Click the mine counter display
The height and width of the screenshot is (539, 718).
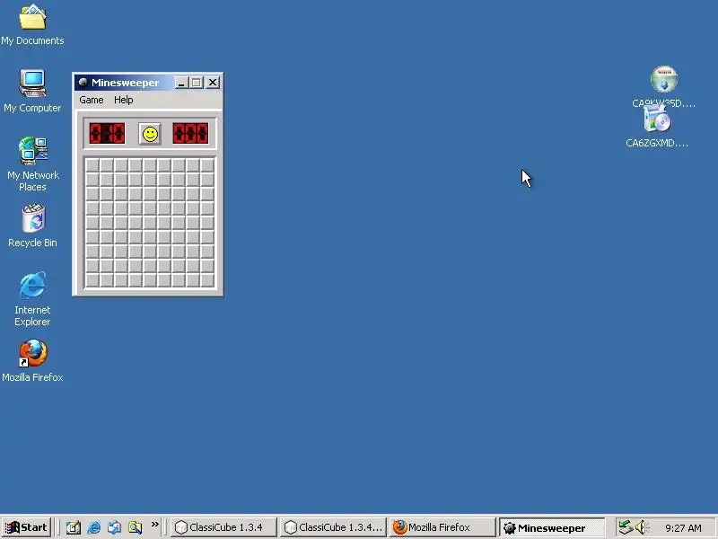click(107, 133)
